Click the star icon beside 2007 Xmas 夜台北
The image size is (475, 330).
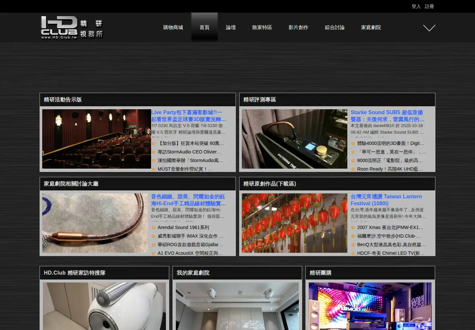pos(353,228)
